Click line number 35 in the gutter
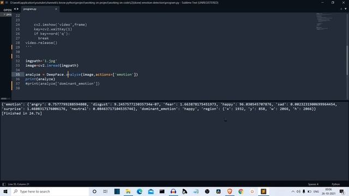Screen dimensions: 349x196 [17, 75]
